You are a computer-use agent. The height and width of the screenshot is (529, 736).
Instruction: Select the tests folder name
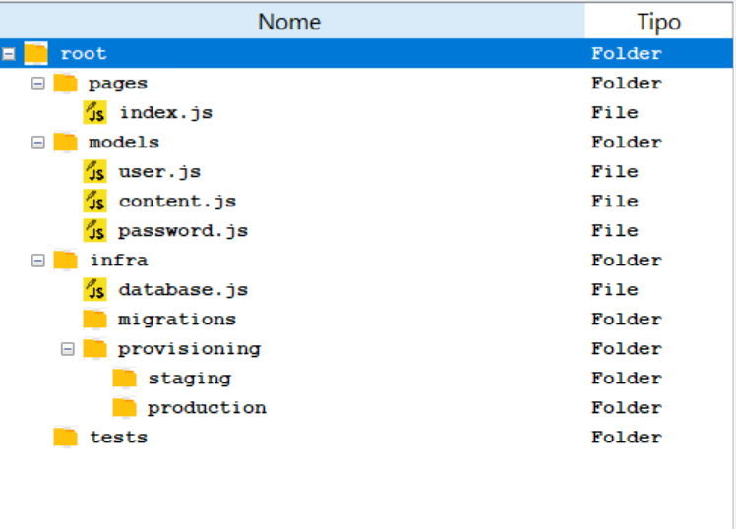[118, 437]
